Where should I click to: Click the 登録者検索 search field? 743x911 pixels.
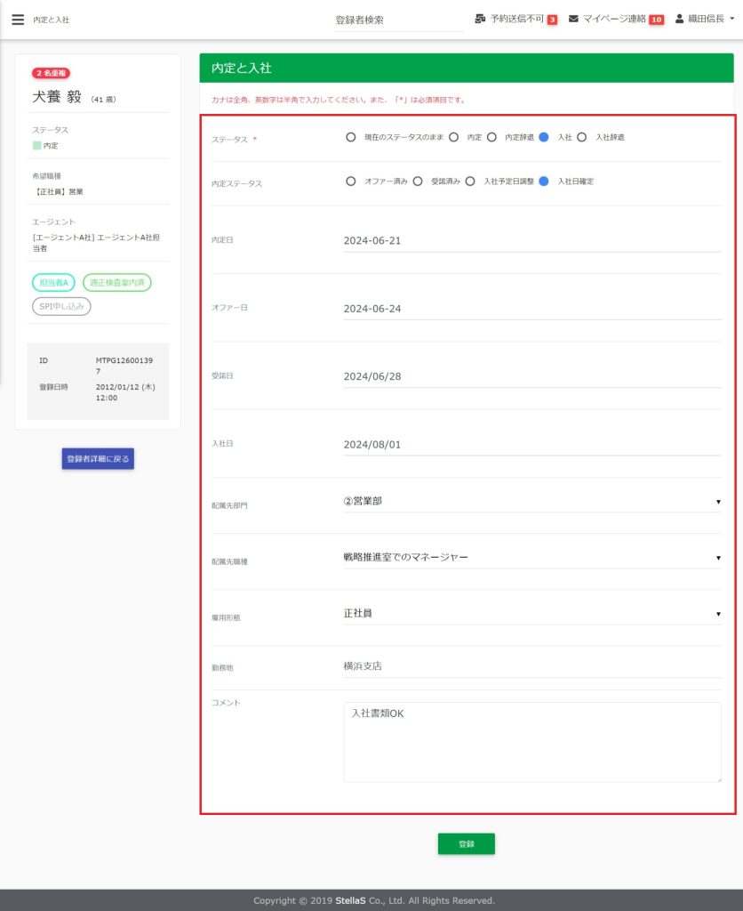pyautogui.click(x=398, y=20)
